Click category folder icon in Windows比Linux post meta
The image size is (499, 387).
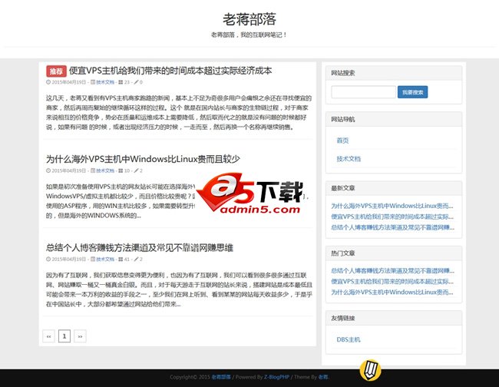coord(93,170)
